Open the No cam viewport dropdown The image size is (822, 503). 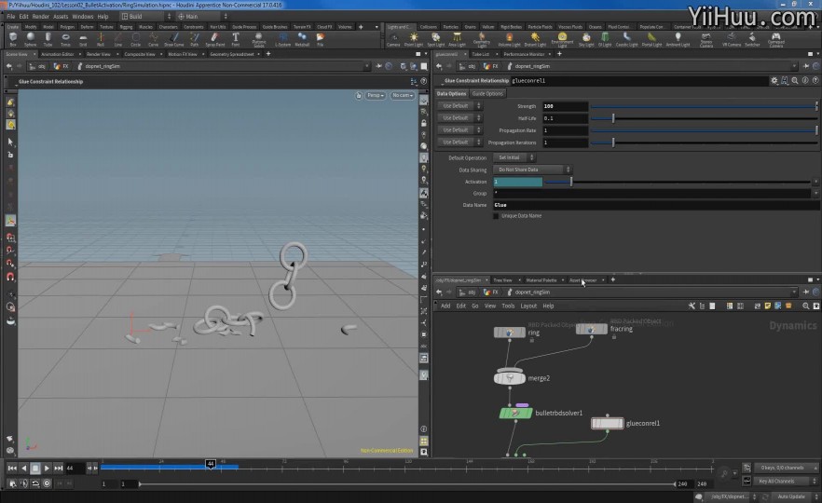(x=403, y=95)
